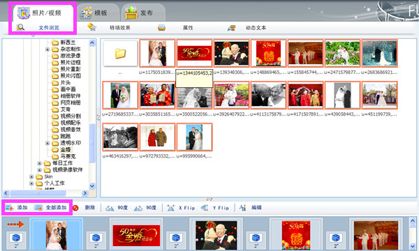
Task: Click the red 删除 delete icon
Action: 75,208
